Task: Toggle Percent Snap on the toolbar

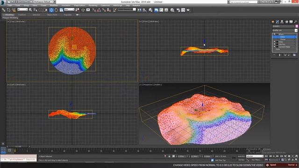Action: pyautogui.click(x=104, y=10)
